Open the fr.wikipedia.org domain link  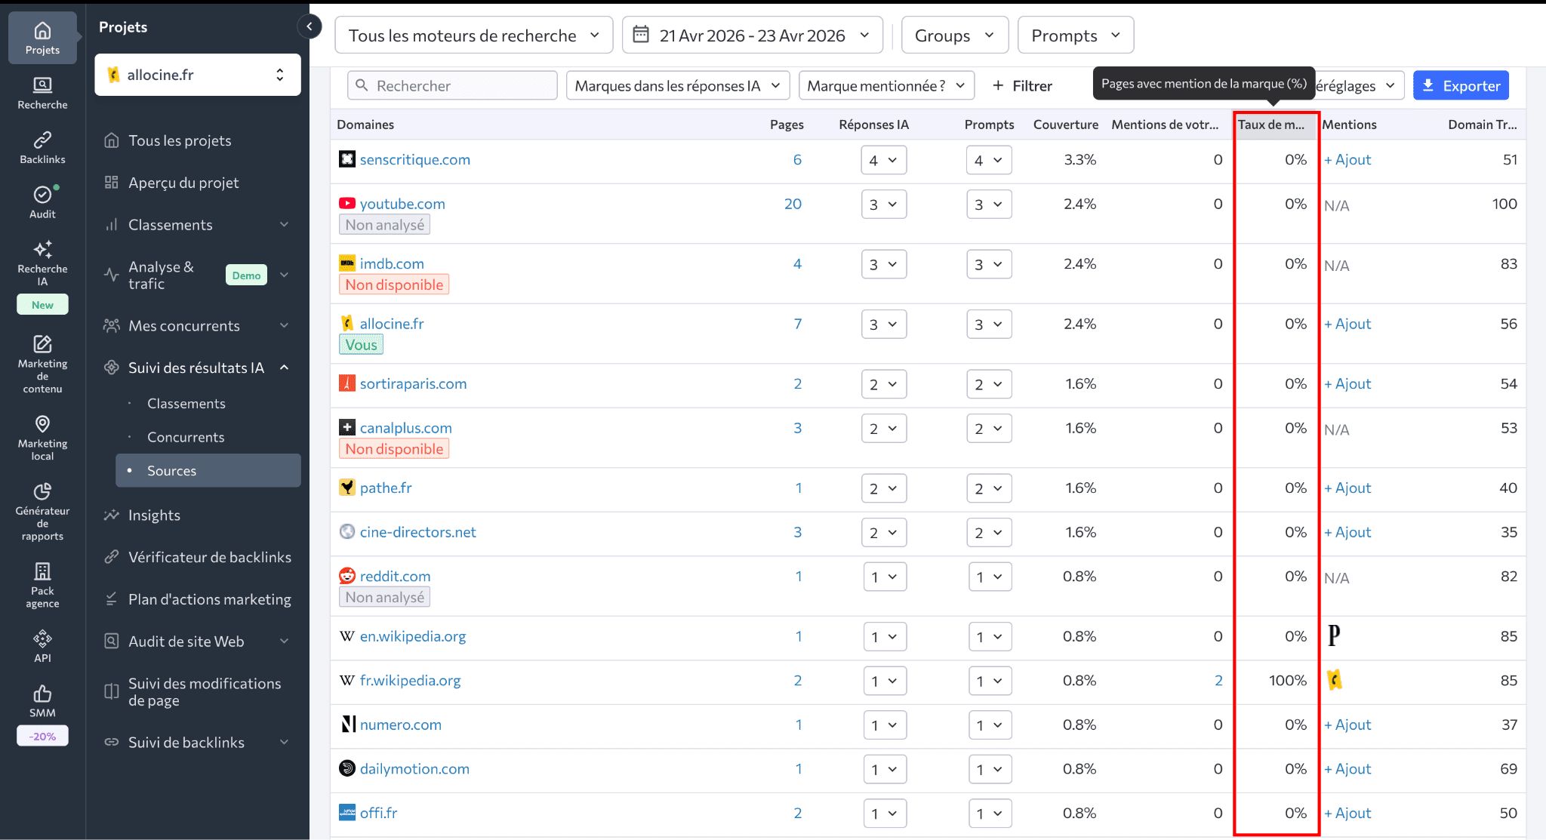[x=410, y=680]
